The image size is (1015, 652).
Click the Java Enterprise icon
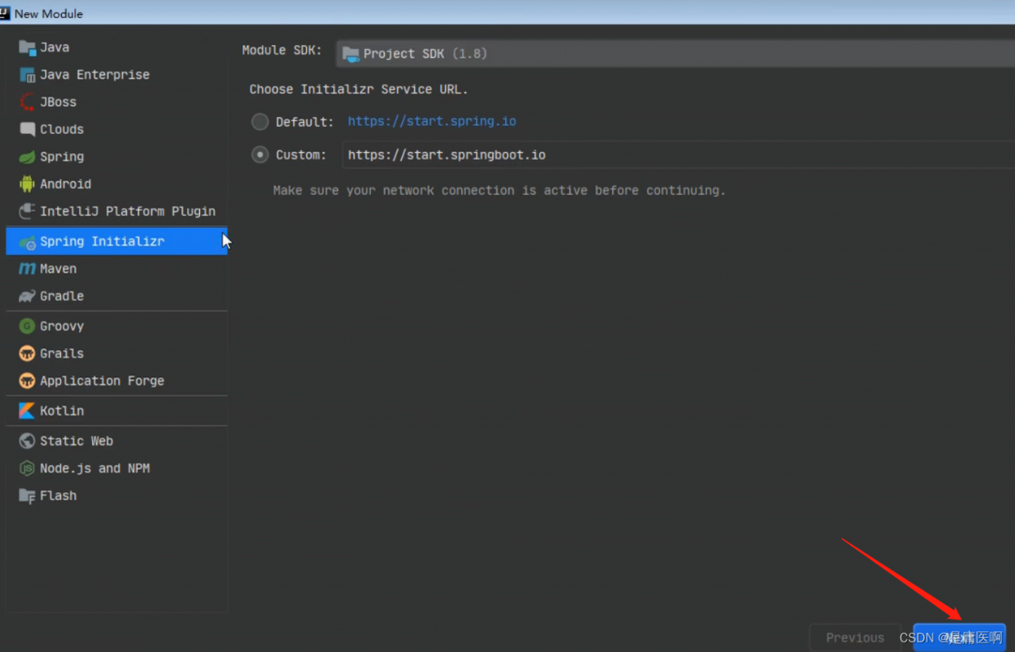click(27, 75)
